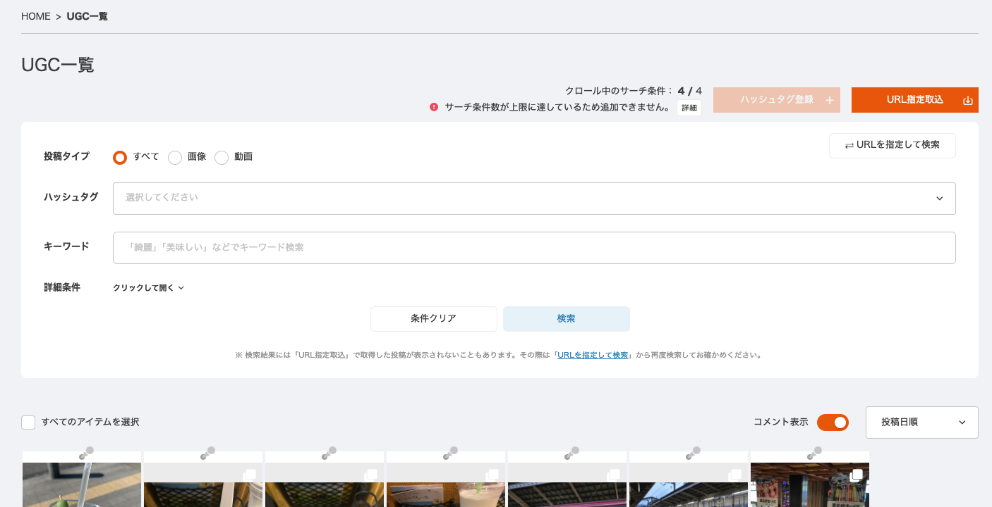This screenshot has height=507, width=992.
Task: Expand 詳細条件 by clicking クリックして開く
Action: click(148, 288)
